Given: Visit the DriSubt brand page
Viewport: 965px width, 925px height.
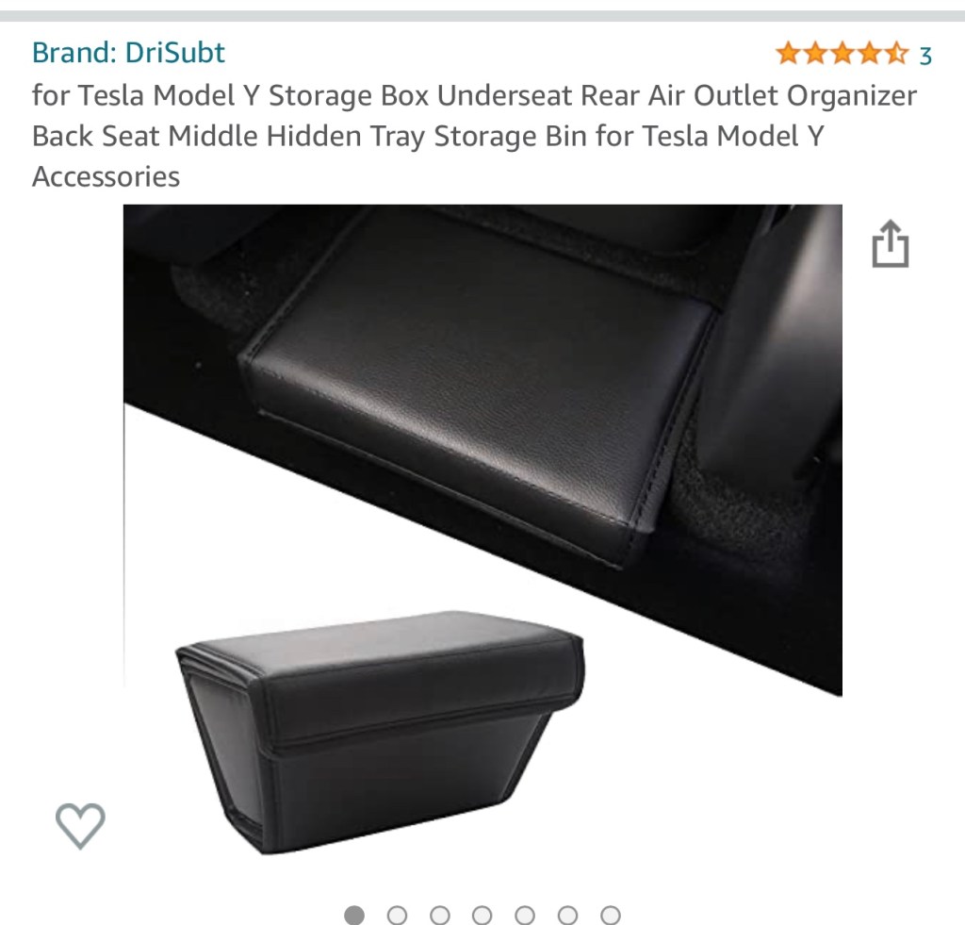Looking at the screenshot, I should [x=128, y=53].
